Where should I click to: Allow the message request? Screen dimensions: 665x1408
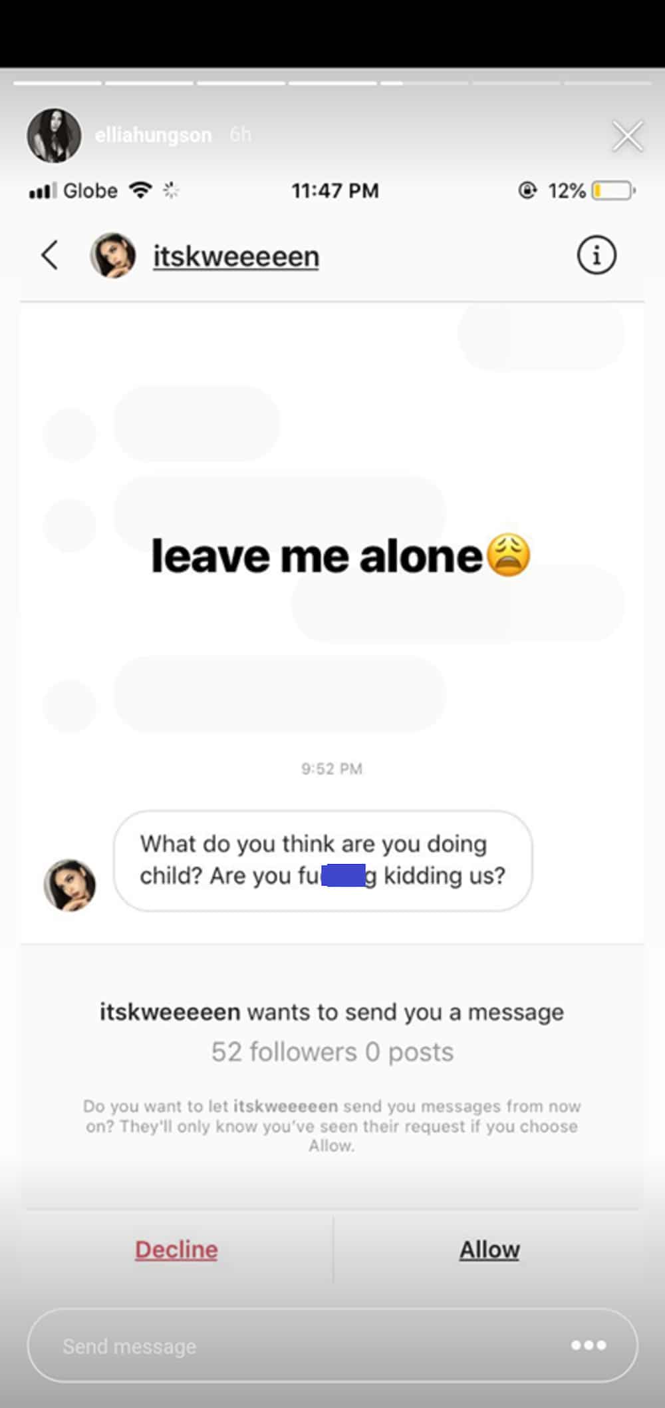489,1250
